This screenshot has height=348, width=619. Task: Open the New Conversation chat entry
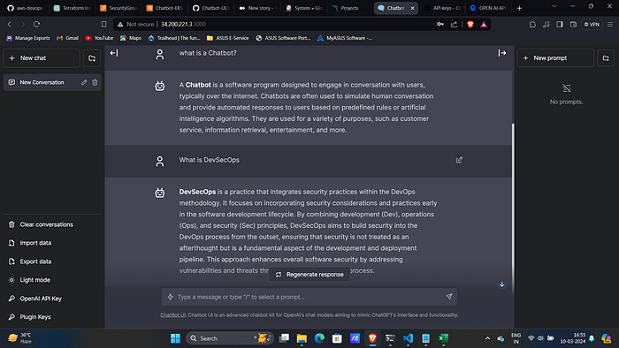click(x=52, y=82)
